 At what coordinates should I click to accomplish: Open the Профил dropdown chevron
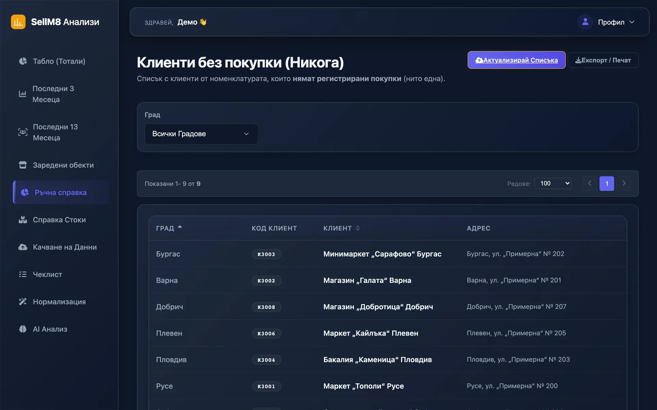point(632,22)
